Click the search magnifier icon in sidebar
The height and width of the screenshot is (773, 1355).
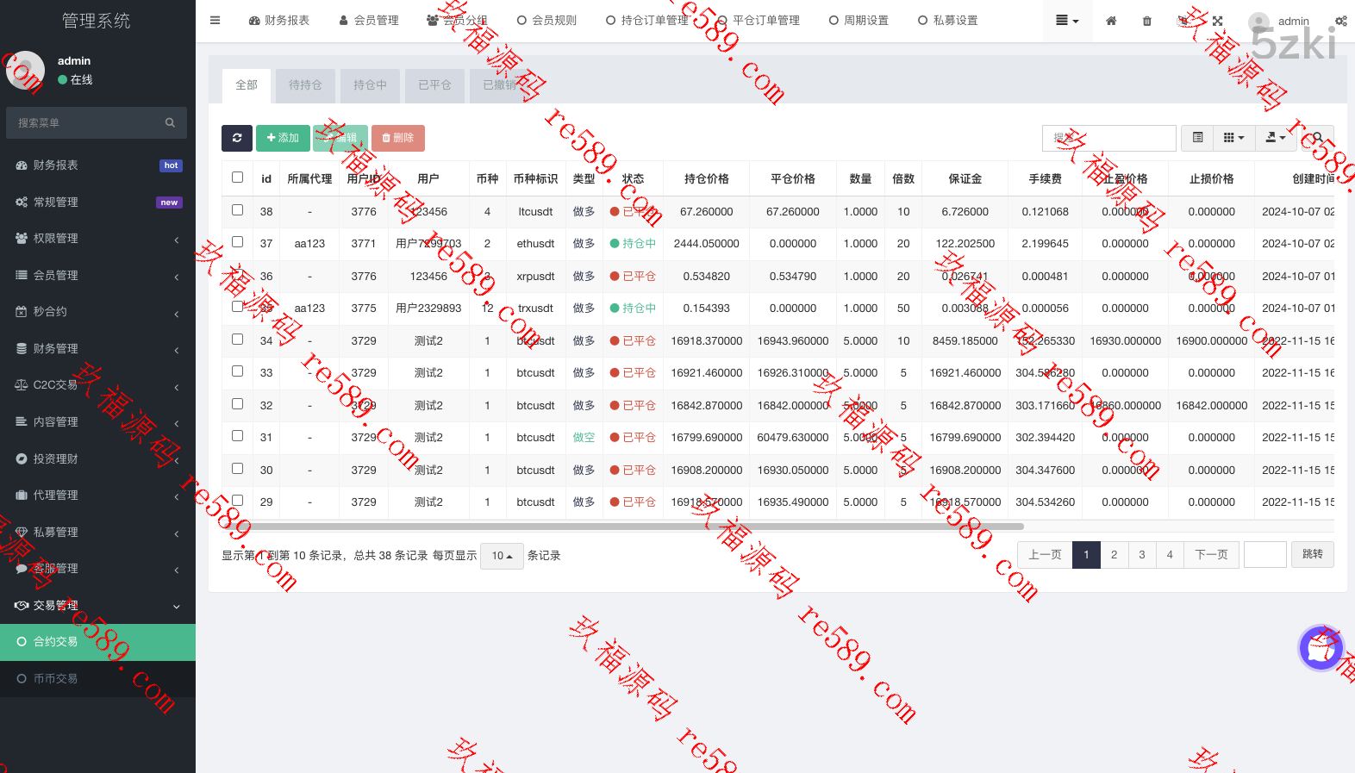click(x=170, y=123)
